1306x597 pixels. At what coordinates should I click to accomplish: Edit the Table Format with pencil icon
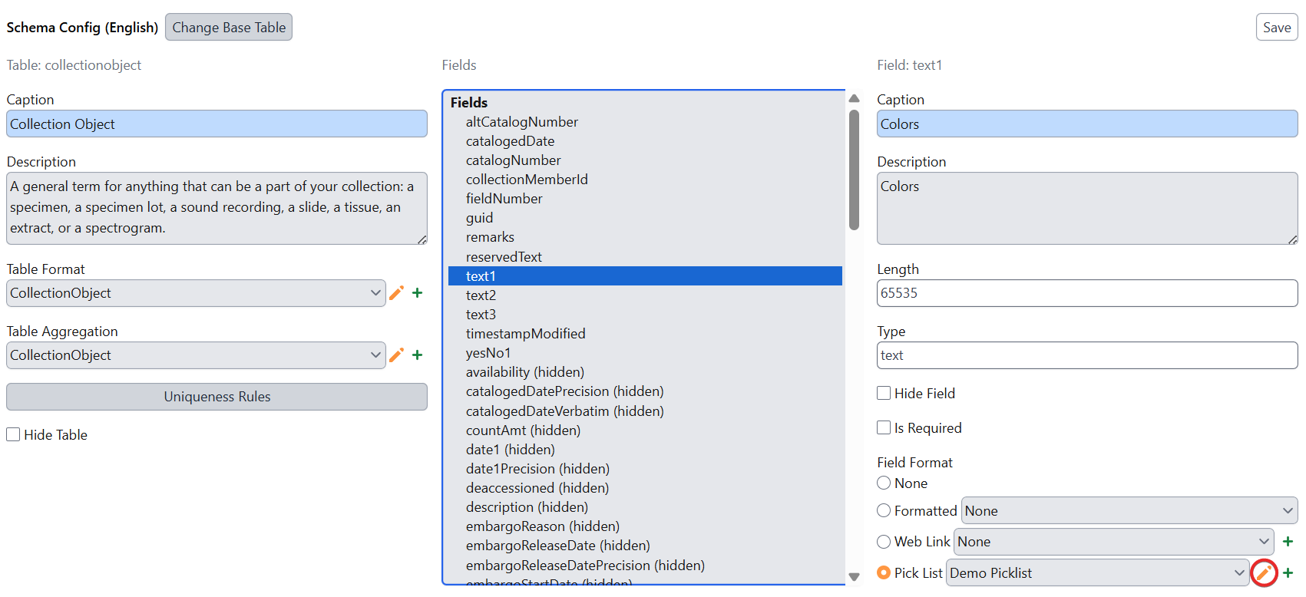click(396, 293)
